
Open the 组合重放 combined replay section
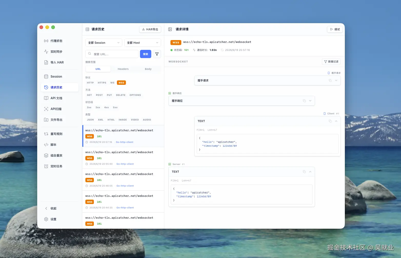click(59, 155)
